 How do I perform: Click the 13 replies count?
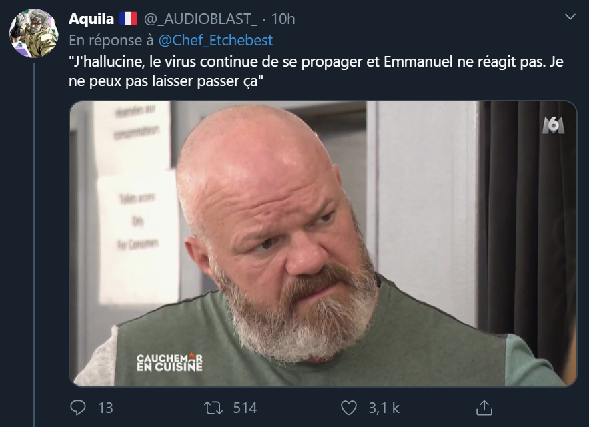[105, 408]
